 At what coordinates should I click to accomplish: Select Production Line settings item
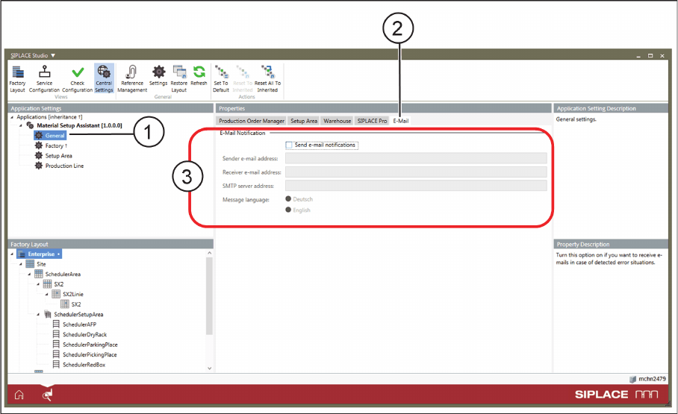pos(64,166)
